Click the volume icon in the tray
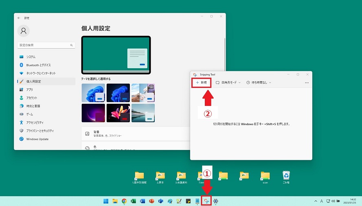Screen dimensions: 362x206 pyautogui.click(x=333, y=201)
